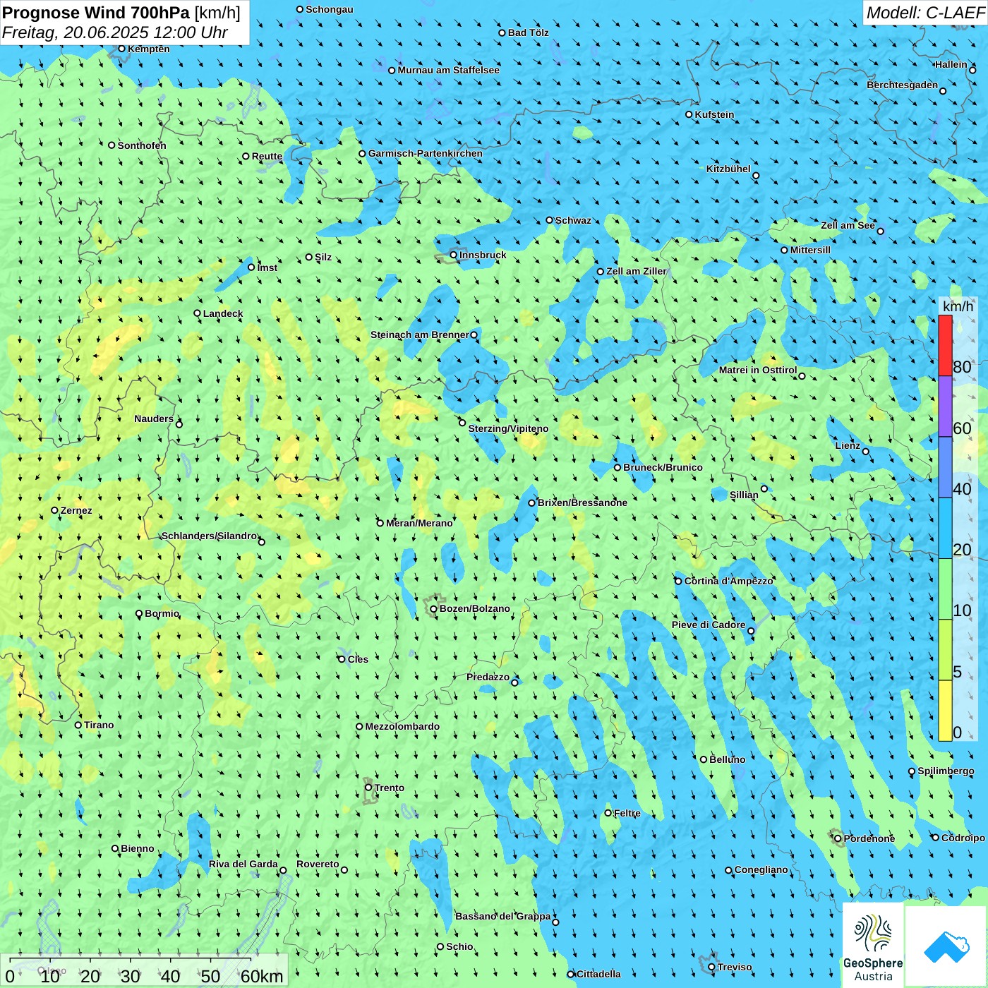Click the distance scale bar
Screen dimensions: 988x988
tap(144, 970)
